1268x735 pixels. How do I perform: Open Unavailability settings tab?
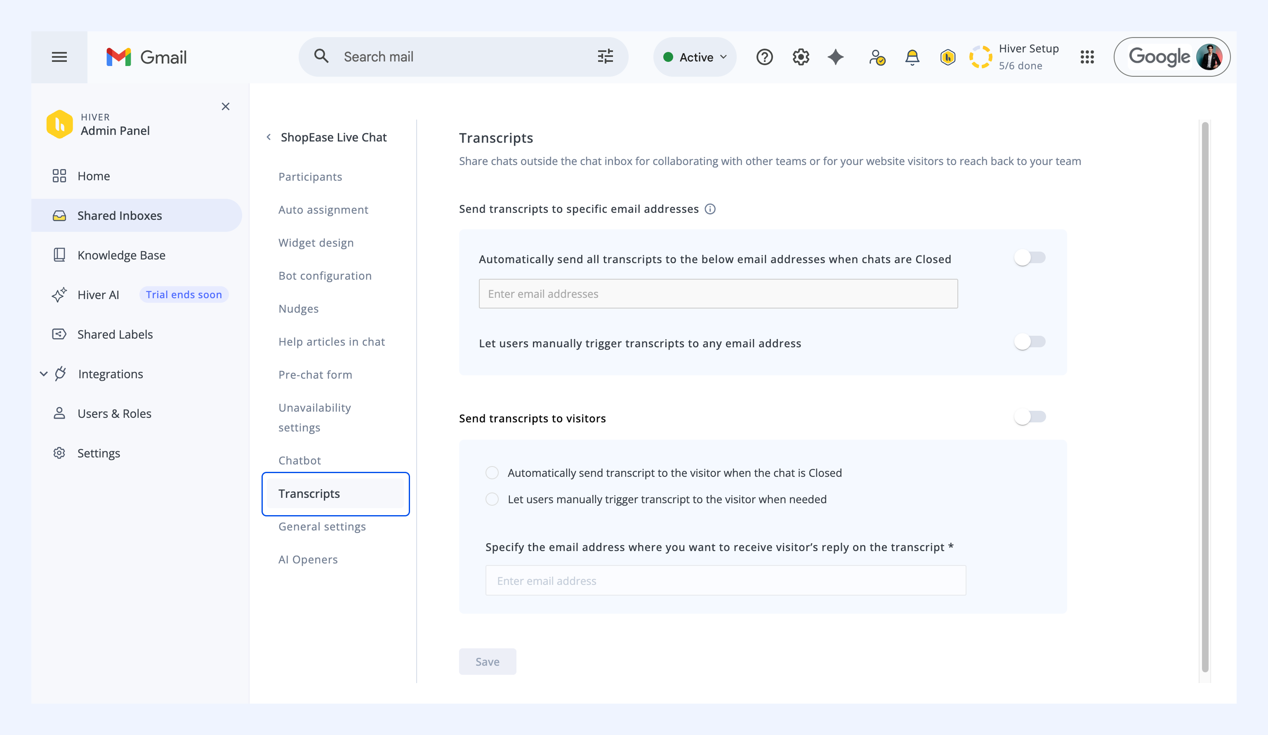[x=314, y=417]
